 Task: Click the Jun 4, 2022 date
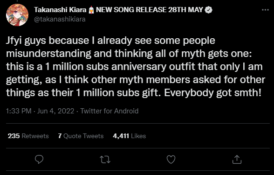(56, 111)
